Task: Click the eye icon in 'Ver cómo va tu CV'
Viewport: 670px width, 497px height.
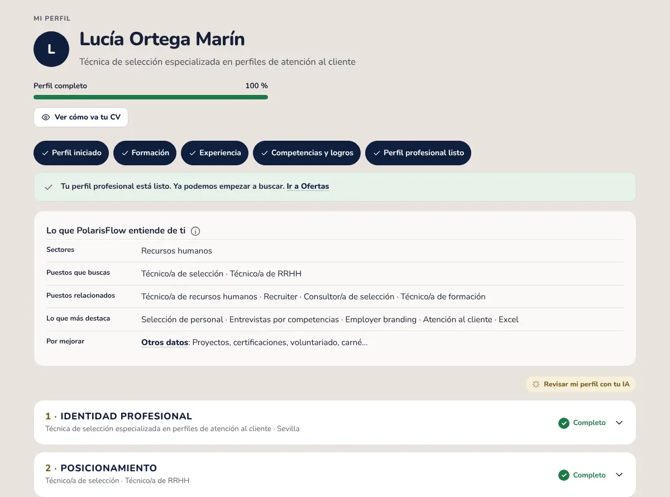Action: (x=46, y=117)
